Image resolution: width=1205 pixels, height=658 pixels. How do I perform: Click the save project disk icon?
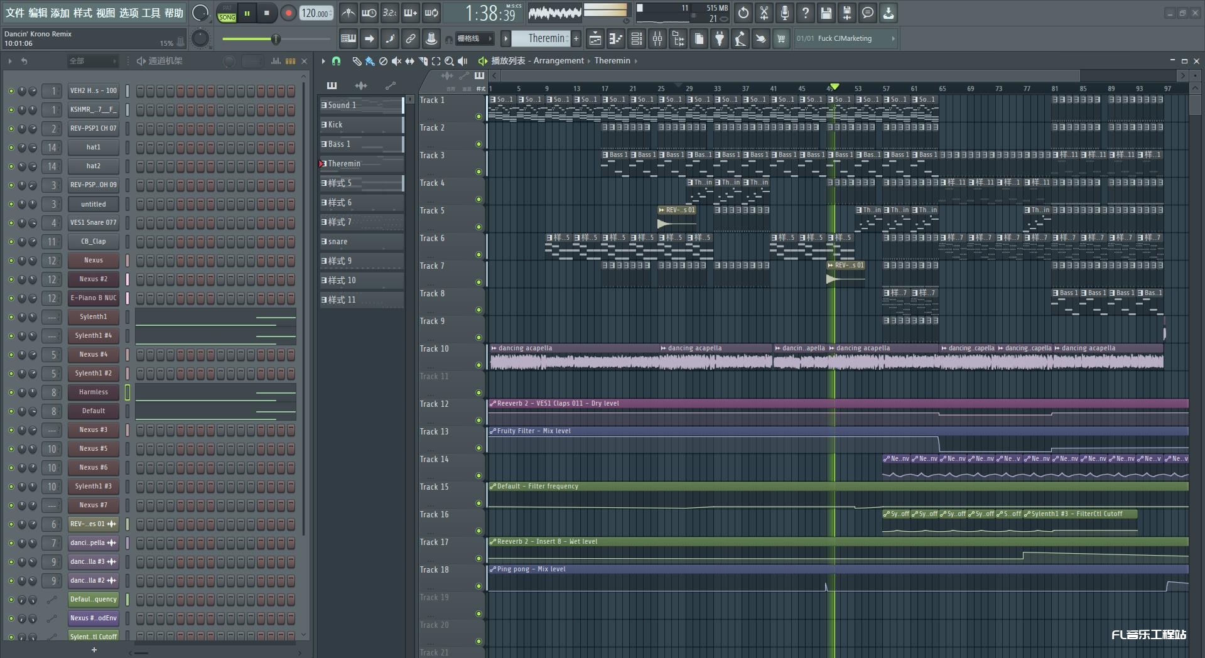click(826, 13)
